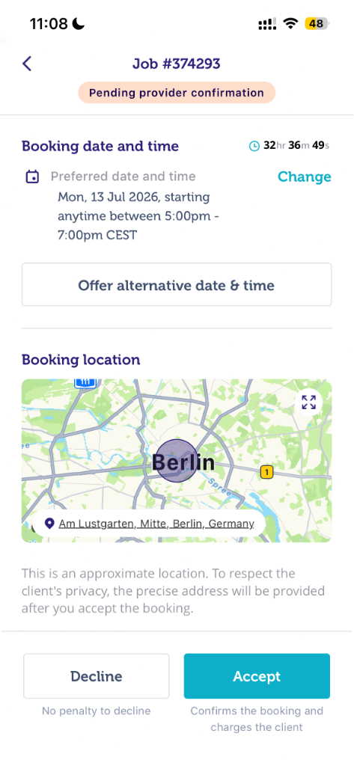
Task: Click the Change link for date and time
Action: [x=304, y=177]
